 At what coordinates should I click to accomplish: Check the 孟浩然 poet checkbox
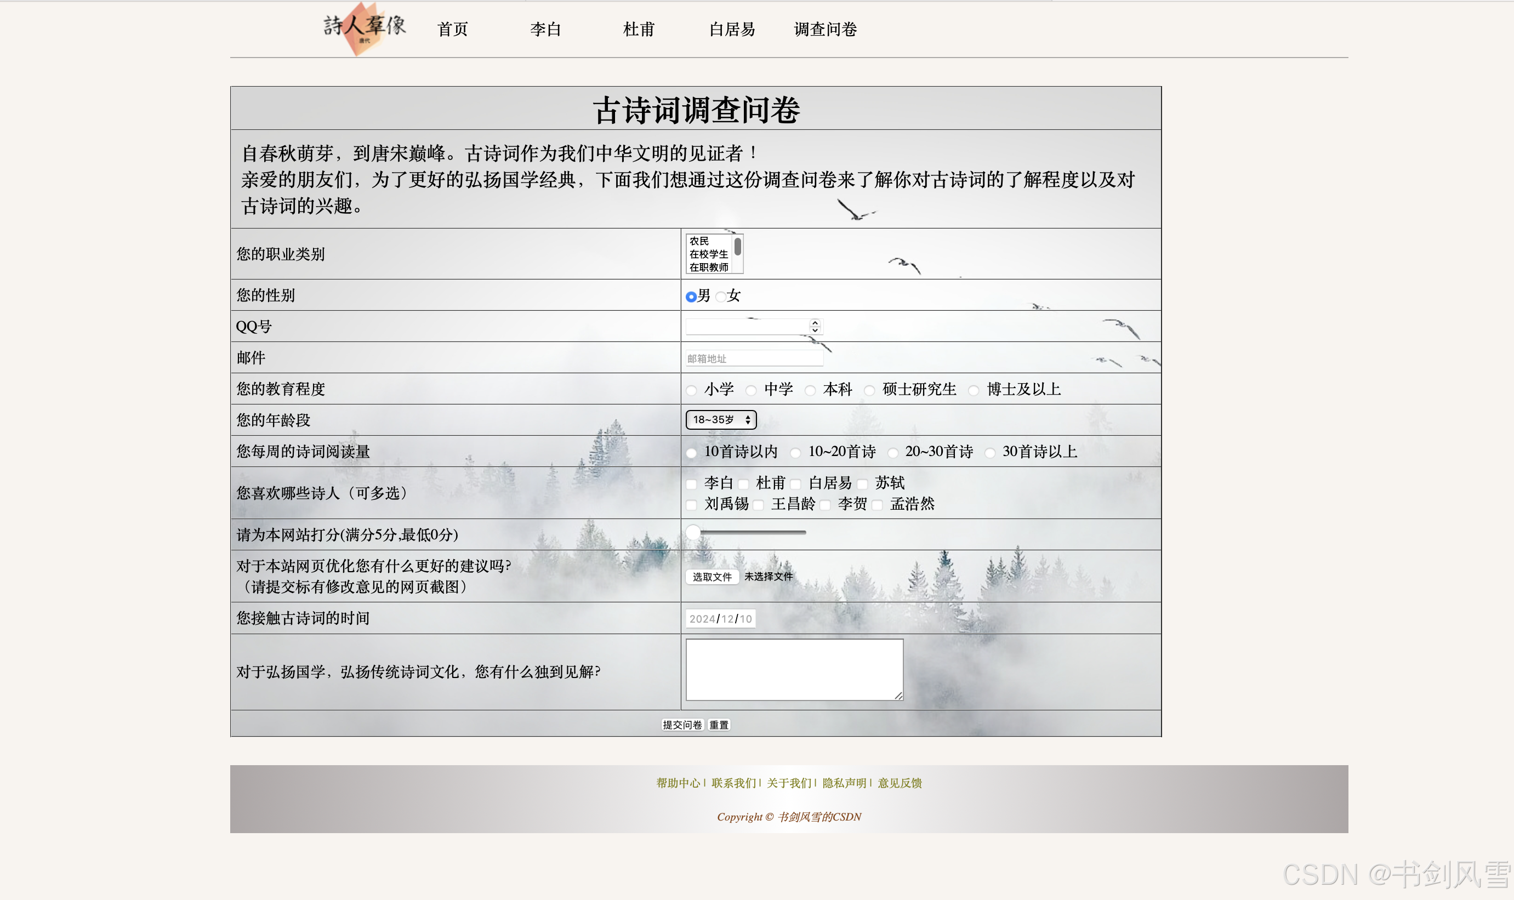tap(878, 505)
